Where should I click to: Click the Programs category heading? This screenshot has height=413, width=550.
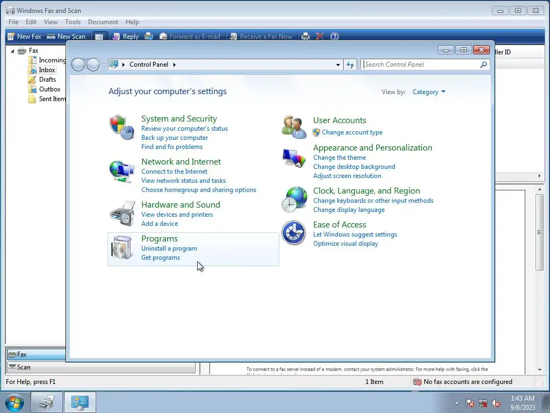pyautogui.click(x=160, y=238)
